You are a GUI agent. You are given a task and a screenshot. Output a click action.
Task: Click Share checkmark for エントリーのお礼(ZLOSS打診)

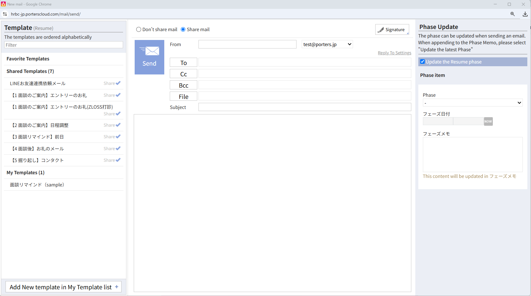(118, 114)
